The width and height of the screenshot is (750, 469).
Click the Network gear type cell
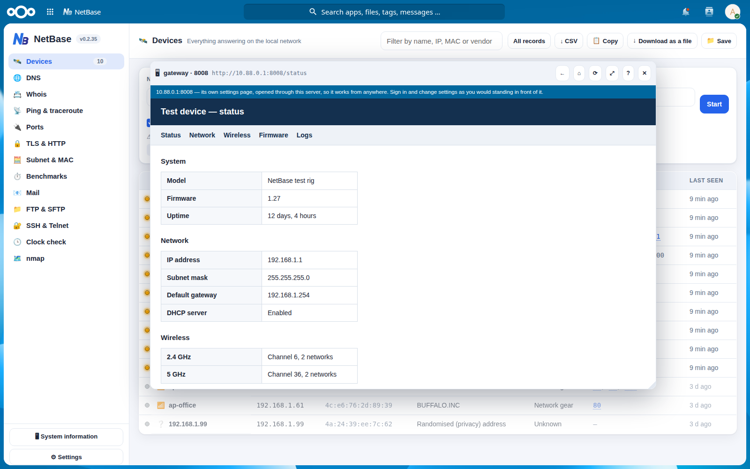click(554, 405)
